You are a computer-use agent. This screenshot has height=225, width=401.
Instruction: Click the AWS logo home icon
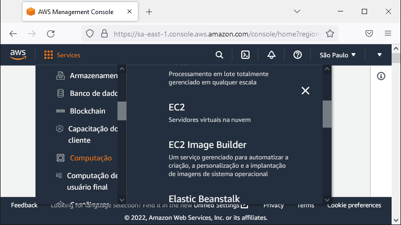point(18,55)
